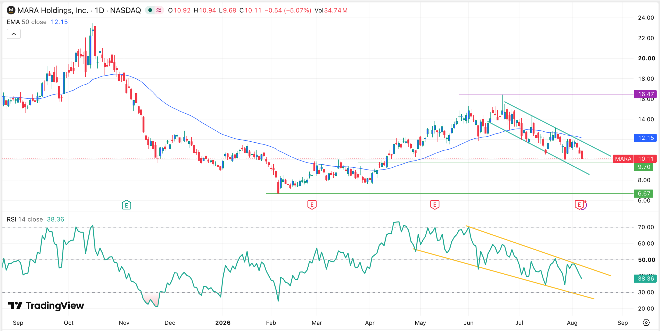Open chart settings gear on time axis
The height and width of the screenshot is (331, 660).
point(646,322)
